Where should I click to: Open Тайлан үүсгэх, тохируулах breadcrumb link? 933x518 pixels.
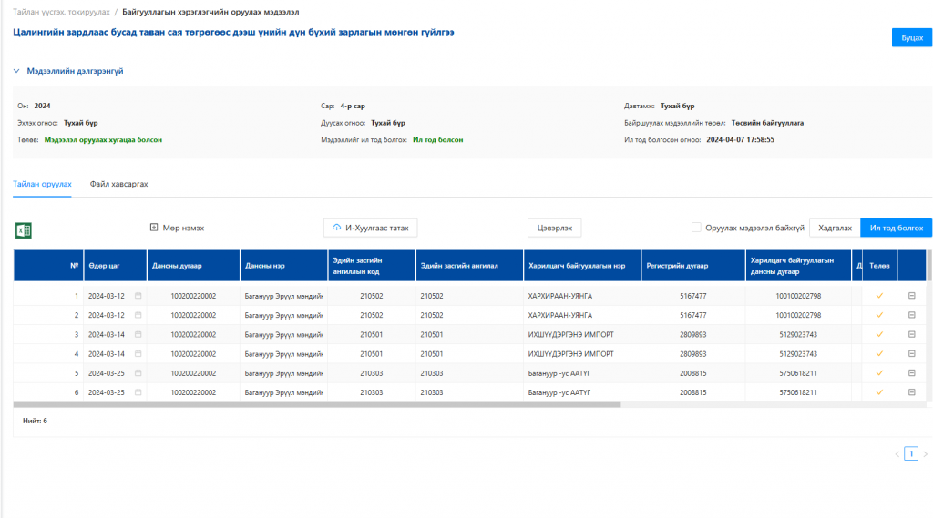click(x=61, y=12)
